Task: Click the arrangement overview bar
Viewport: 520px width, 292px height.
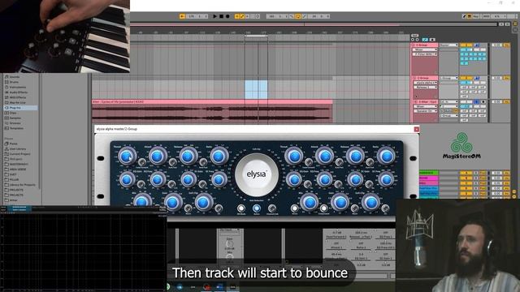Action: point(314,24)
